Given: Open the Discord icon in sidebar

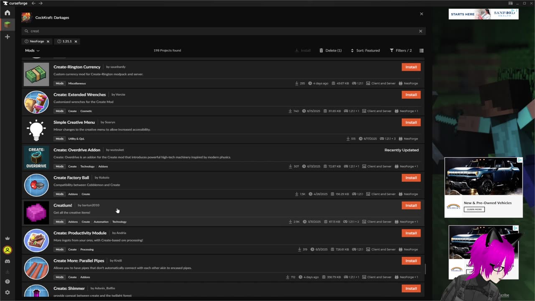Looking at the screenshot, I should (x=7, y=261).
